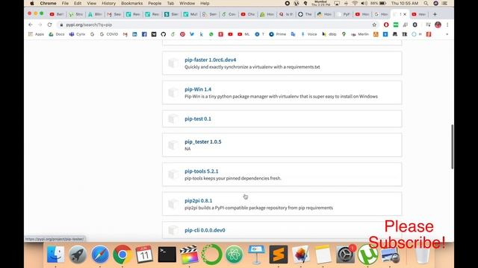Viewport: 478px width, 268px height.
Task: Open the Notes app from the dock
Action: (x=323, y=255)
